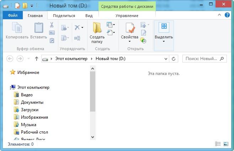Click the Выделить selection grid icon
Image resolution: width=234 pixels, height=151 pixels.
point(164,26)
